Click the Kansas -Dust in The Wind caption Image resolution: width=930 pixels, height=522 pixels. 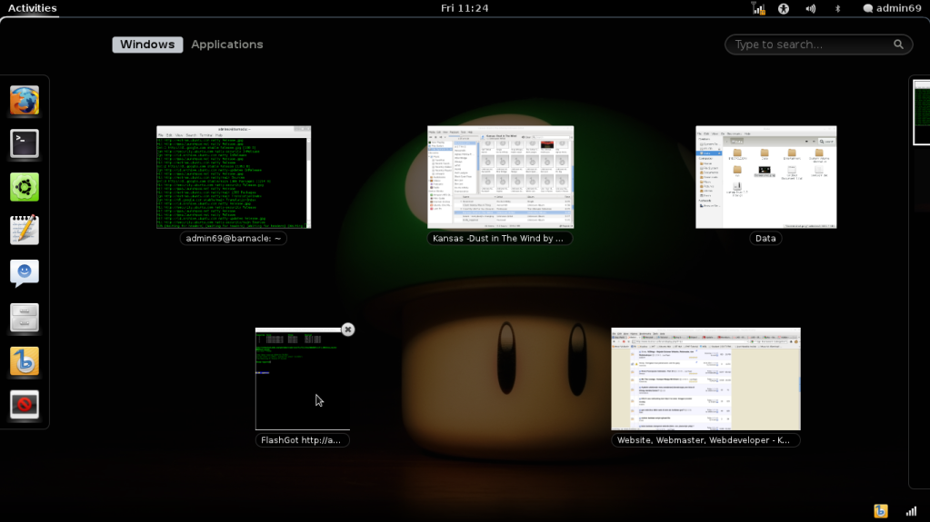(499, 238)
